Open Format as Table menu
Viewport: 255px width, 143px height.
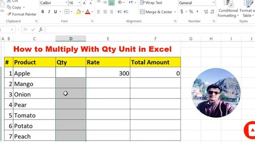point(247,9)
